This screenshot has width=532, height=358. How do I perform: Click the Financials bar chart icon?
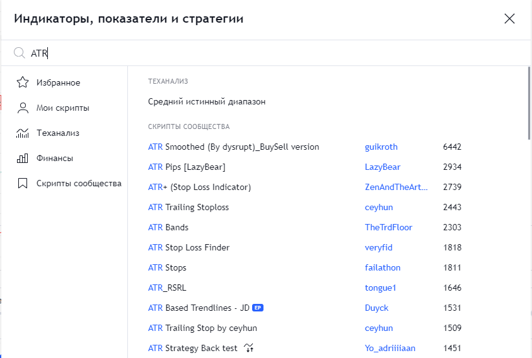[x=23, y=158]
